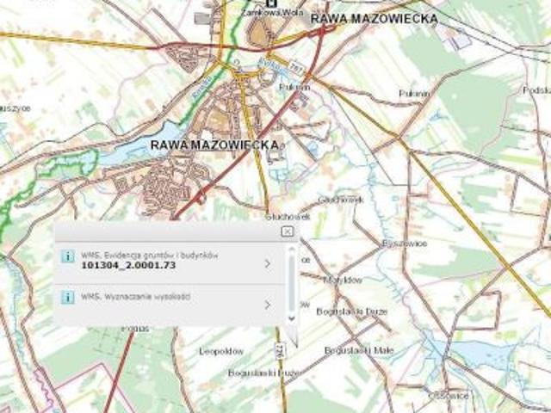551x413 pixels.
Task: Click the Matyldów village label
Action: [343, 280]
